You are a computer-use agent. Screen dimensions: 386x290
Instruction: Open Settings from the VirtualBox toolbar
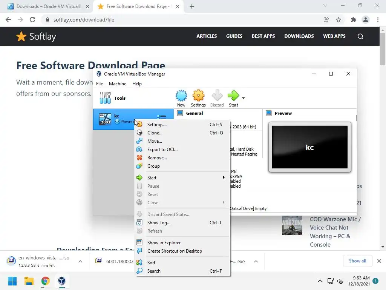tap(198, 98)
